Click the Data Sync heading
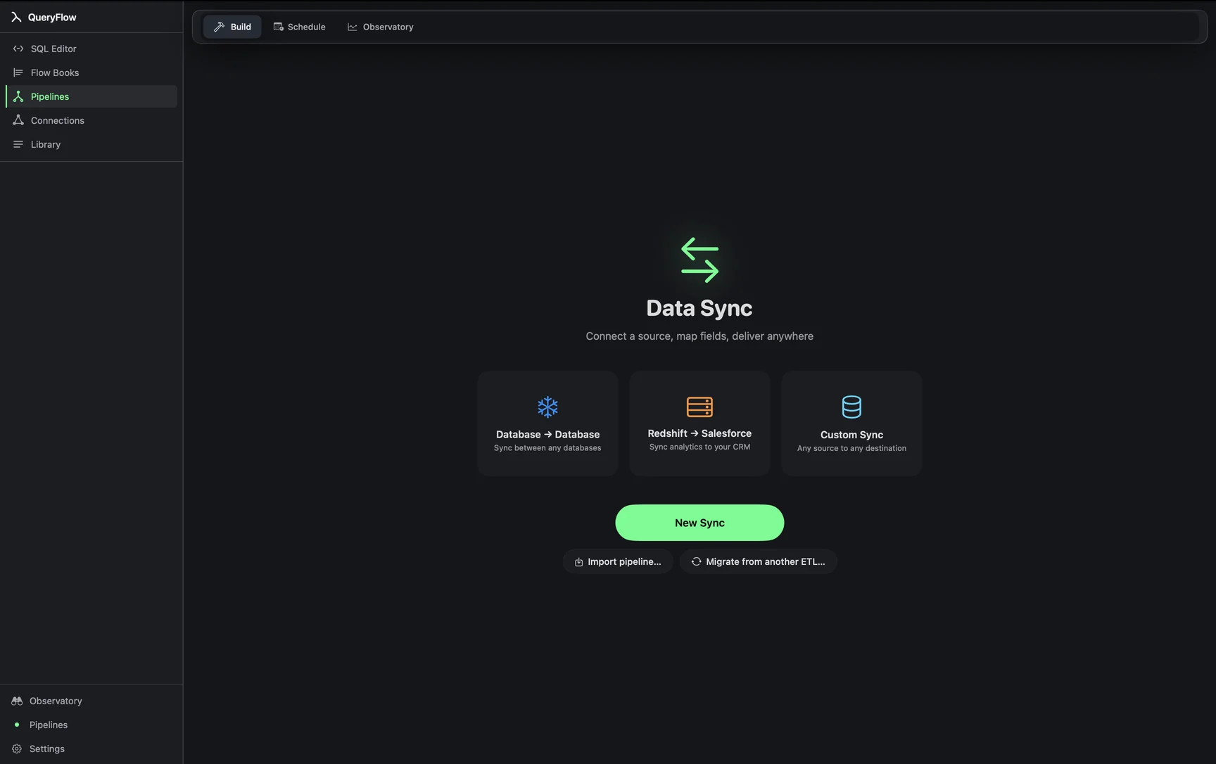The width and height of the screenshot is (1216, 764). 699,308
